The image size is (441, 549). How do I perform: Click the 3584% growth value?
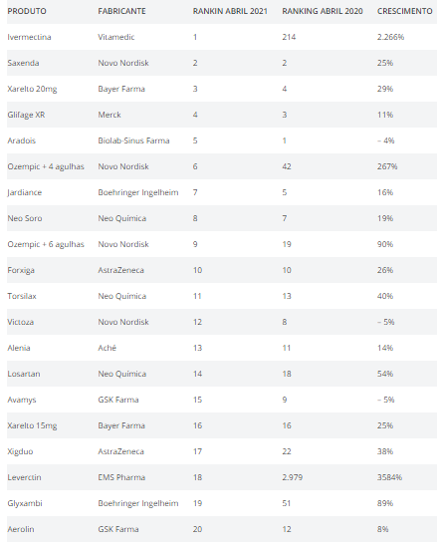coord(389,477)
